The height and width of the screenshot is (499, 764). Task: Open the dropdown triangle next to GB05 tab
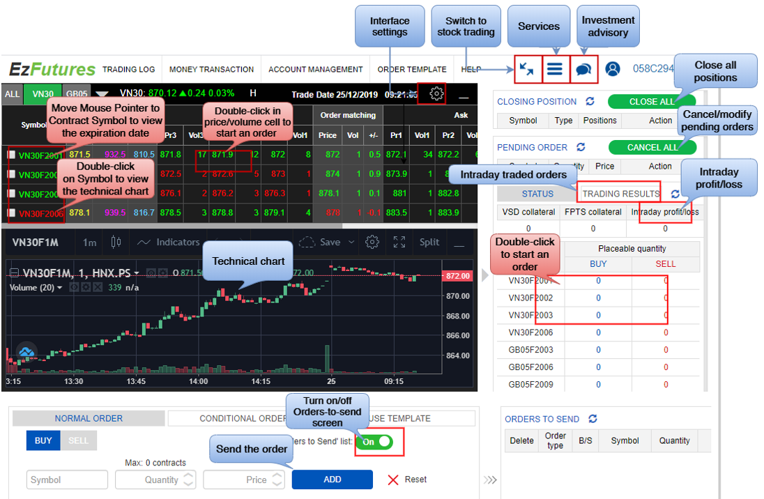[102, 93]
